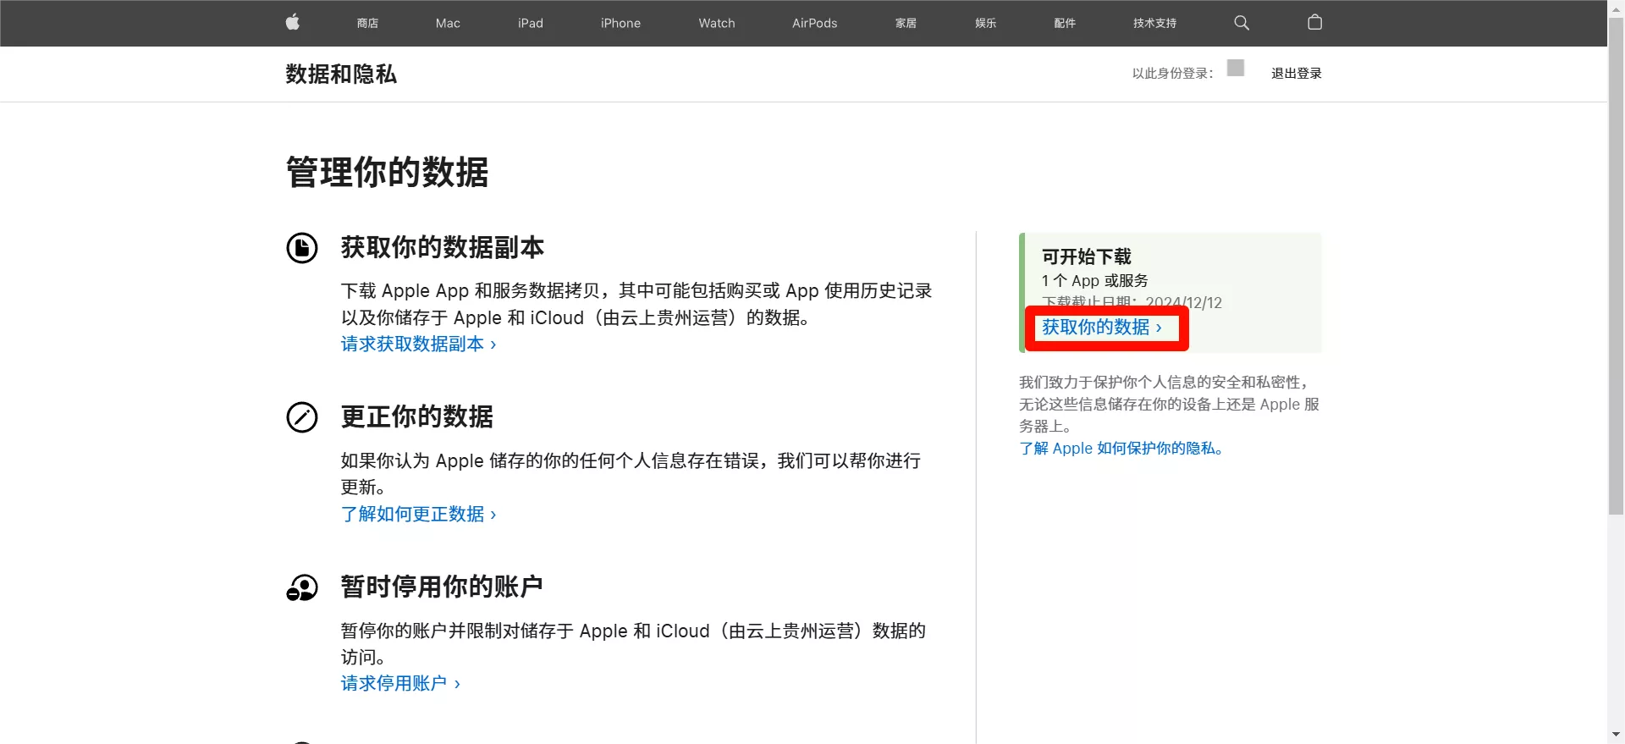This screenshot has width=1625, height=744.
Task: Open AirPods navigation item
Action: (x=814, y=23)
